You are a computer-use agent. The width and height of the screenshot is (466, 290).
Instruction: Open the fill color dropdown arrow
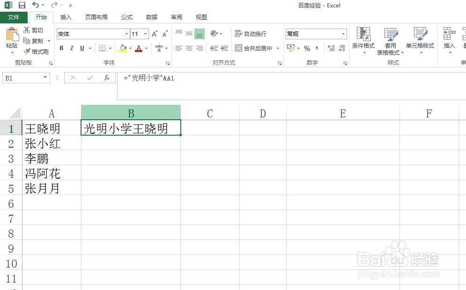click(x=131, y=48)
